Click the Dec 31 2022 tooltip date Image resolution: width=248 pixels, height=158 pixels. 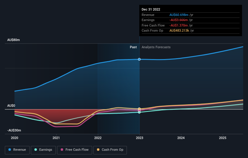[x=151, y=9]
